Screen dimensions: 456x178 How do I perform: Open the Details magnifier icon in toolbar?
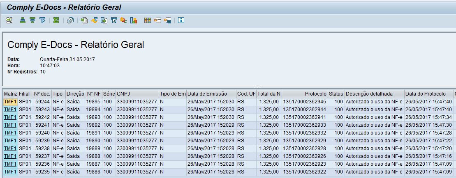pos(9,20)
